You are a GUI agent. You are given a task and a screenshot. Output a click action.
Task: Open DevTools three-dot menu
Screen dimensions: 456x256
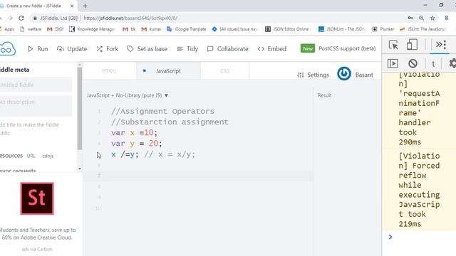click(x=445, y=45)
